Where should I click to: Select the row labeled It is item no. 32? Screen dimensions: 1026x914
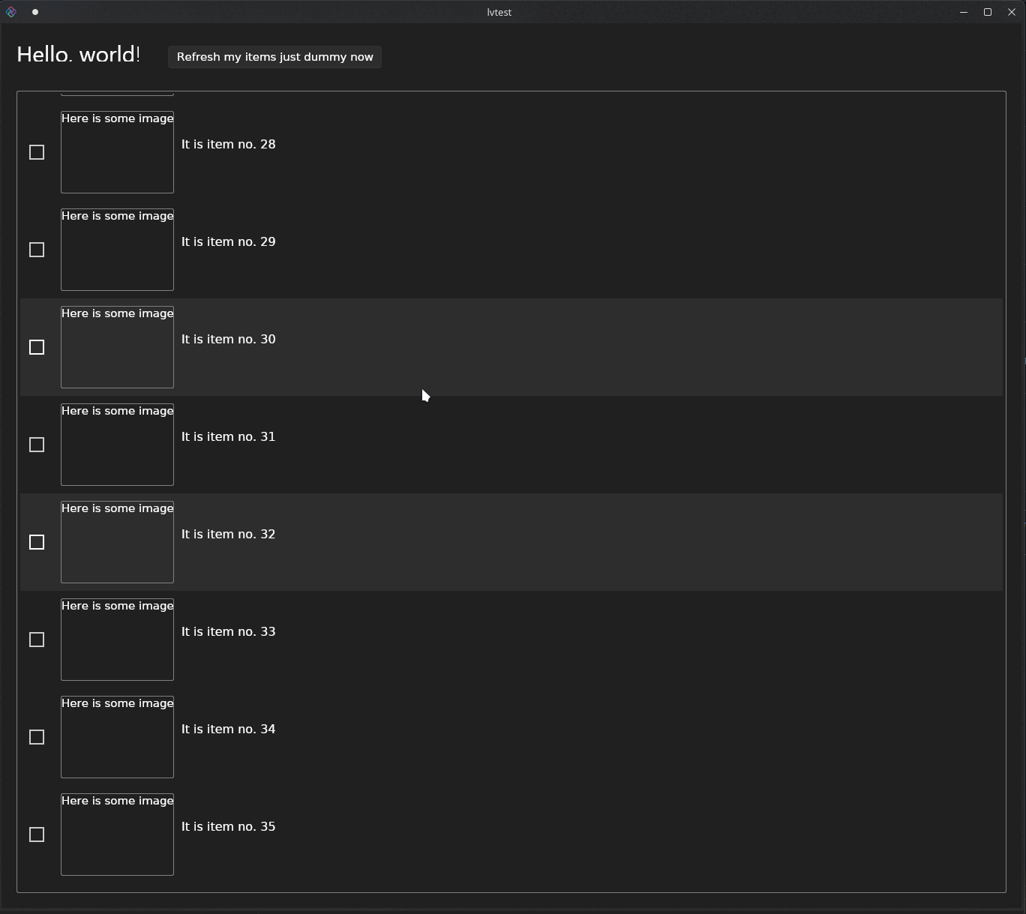(228, 534)
